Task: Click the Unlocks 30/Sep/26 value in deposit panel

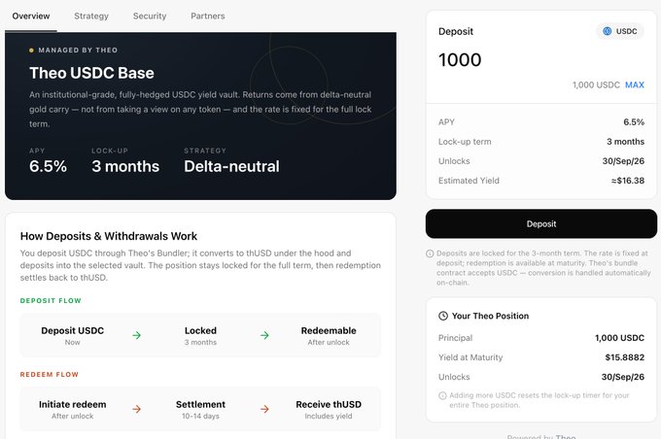Action: tap(623, 161)
